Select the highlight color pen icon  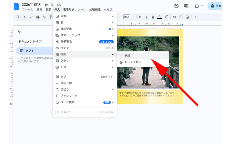pyautogui.click(x=166, y=17)
